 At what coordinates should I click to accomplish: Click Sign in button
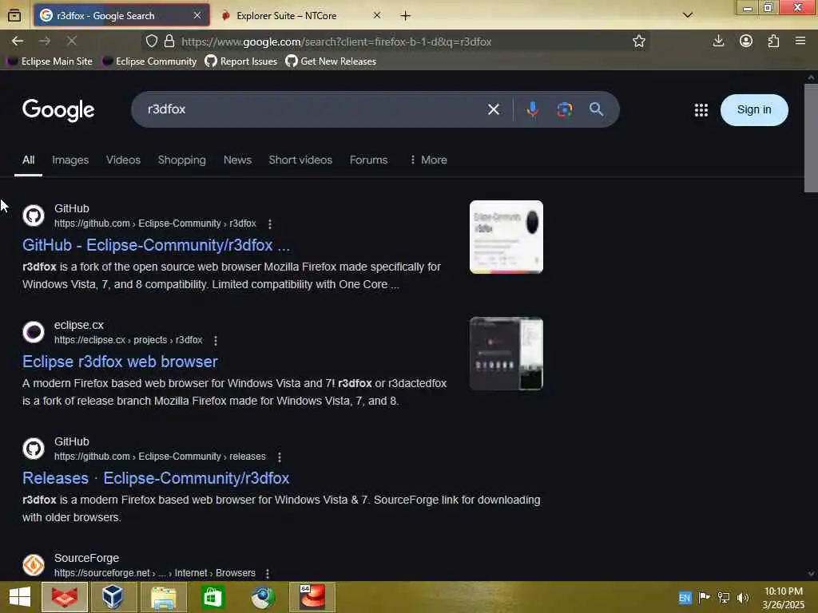(754, 110)
